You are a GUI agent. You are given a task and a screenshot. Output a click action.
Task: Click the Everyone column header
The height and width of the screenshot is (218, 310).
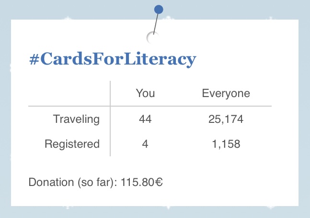coord(226,94)
